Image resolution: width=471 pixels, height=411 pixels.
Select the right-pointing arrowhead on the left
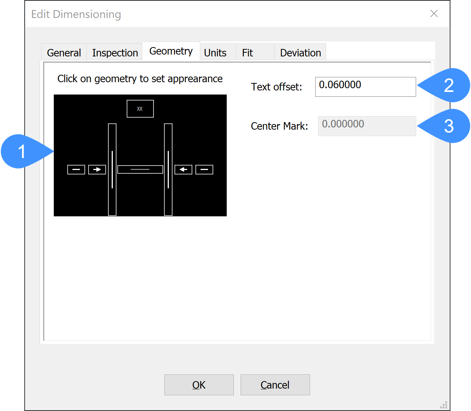click(97, 170)
